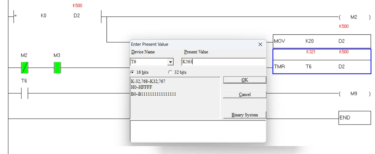This screenshot has height=154, width=375.
Task: Click the red K500 value above D2 compare
Action: (77, 6)
